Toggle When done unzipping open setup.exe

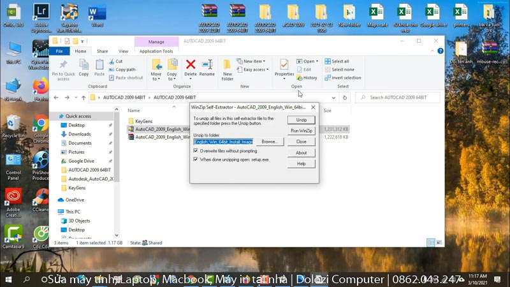(196, 159)
